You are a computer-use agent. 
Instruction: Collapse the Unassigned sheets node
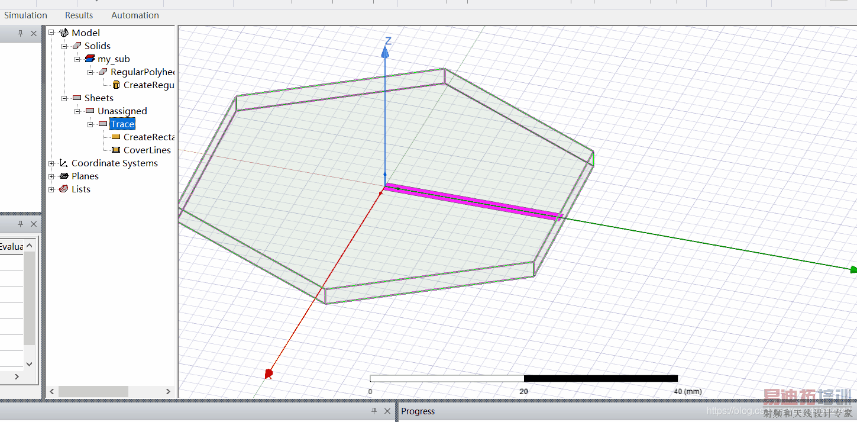click(77, 111)
